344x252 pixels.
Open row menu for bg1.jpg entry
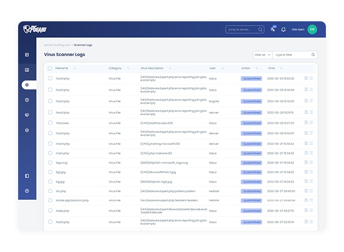tap(311, 172)
